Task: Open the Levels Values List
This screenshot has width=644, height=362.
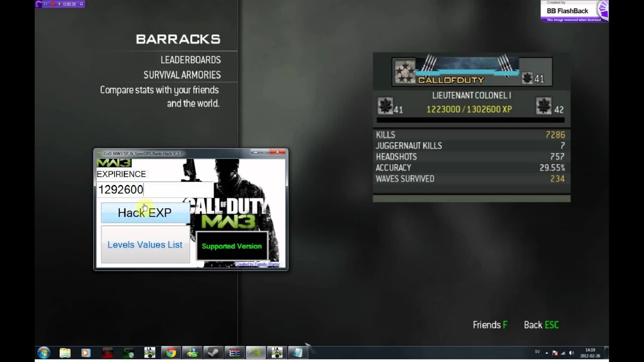Action: (145, 244)
